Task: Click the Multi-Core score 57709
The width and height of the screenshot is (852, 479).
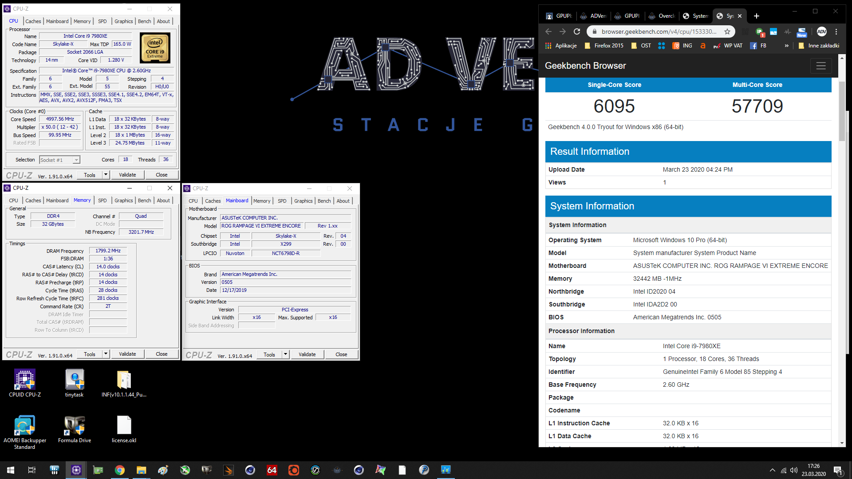Action: click(757, 106)
